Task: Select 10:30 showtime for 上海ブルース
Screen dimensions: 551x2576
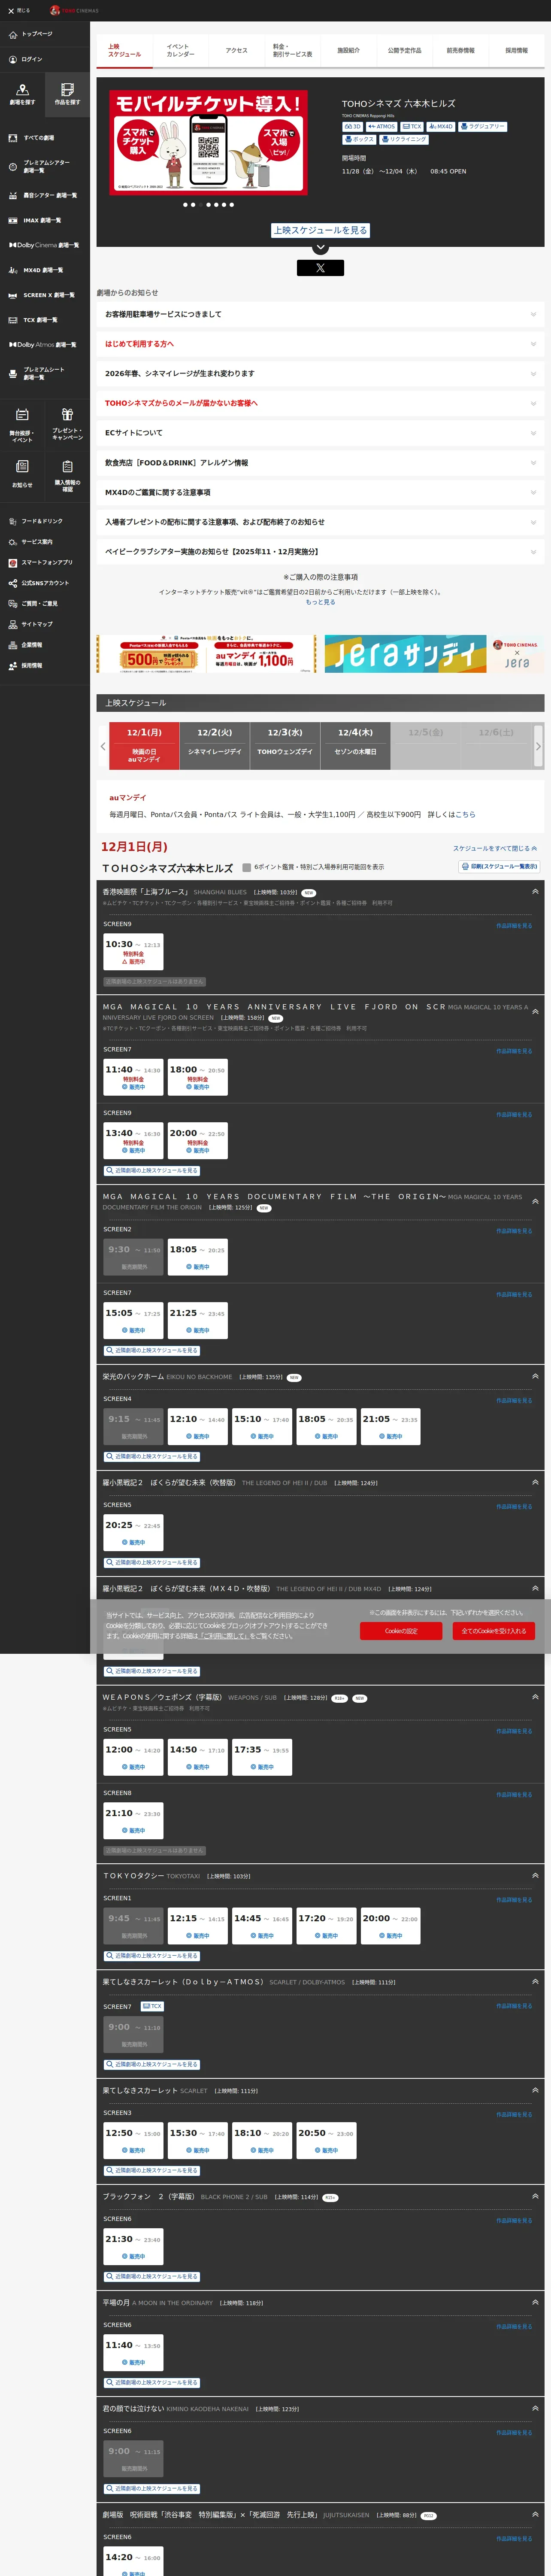Action: coord(133,952)
